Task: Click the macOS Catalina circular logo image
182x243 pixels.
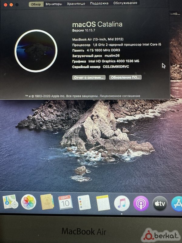Action: tap(36, 50)
